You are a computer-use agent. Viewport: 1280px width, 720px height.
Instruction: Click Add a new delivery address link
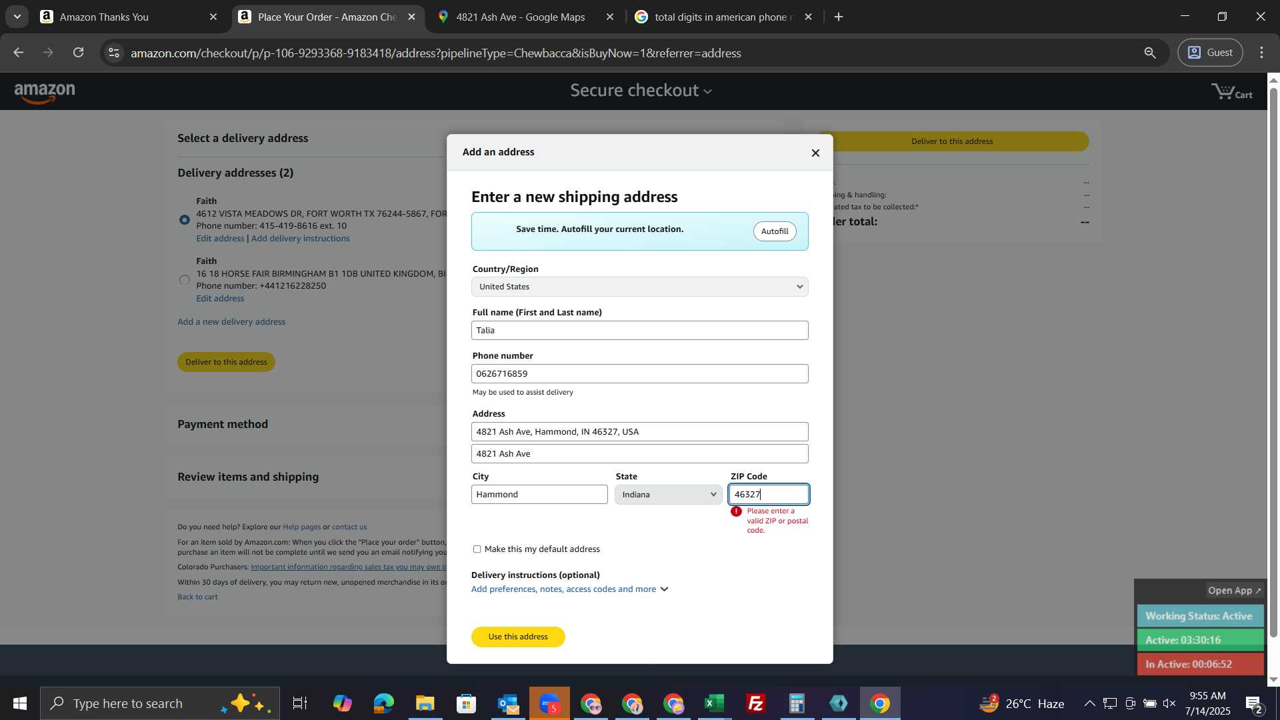pos(231,322)
